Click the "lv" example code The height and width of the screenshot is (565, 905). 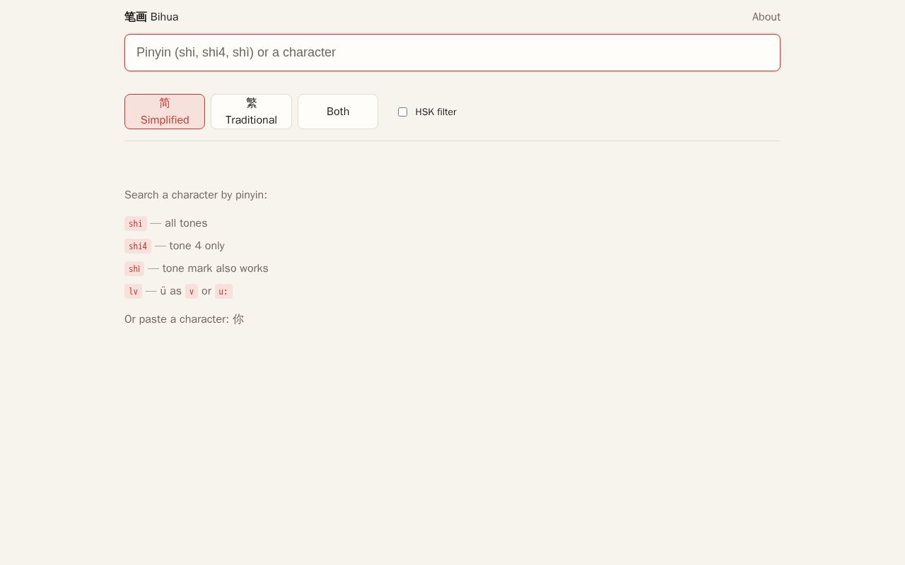[x=133, y=291]
